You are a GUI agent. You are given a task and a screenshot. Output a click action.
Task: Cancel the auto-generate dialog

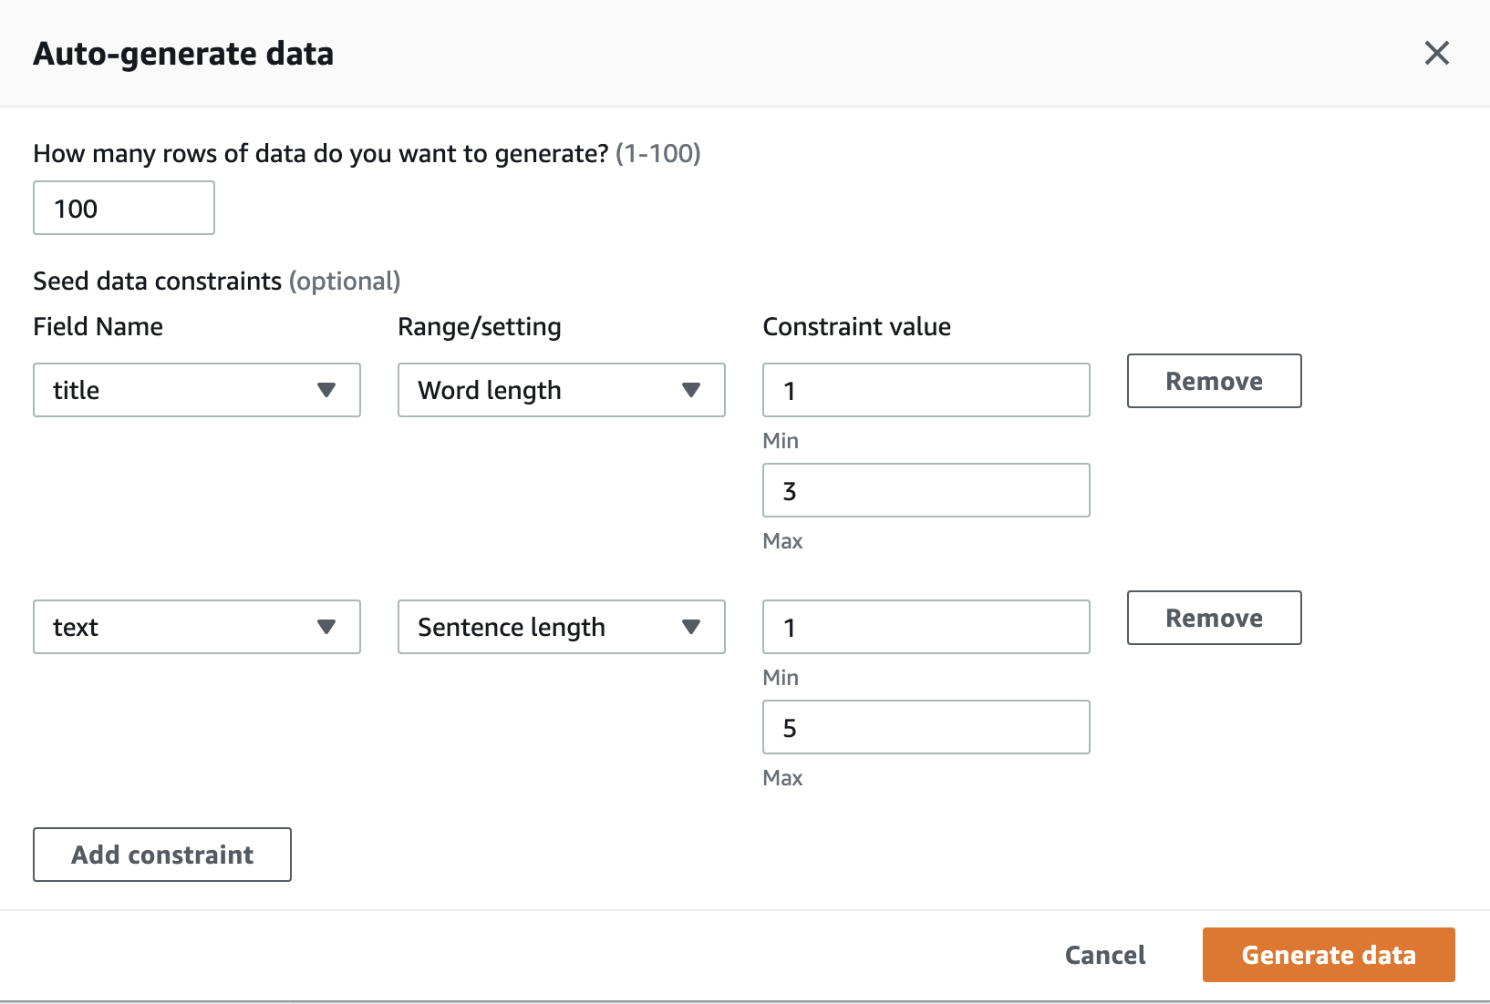[x=1105, y=955]
